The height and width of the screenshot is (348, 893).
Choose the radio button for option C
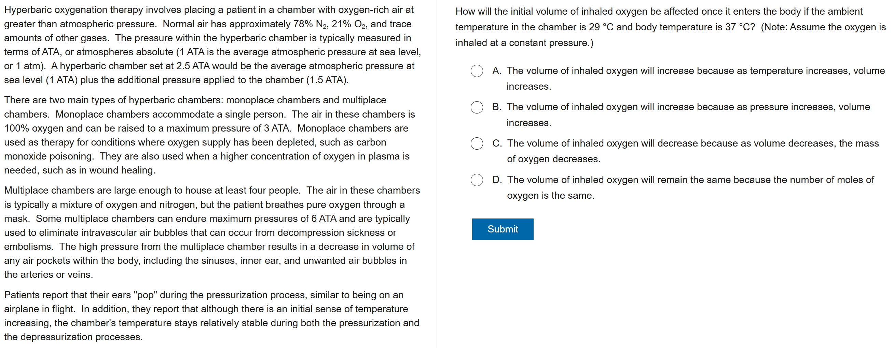477,143
